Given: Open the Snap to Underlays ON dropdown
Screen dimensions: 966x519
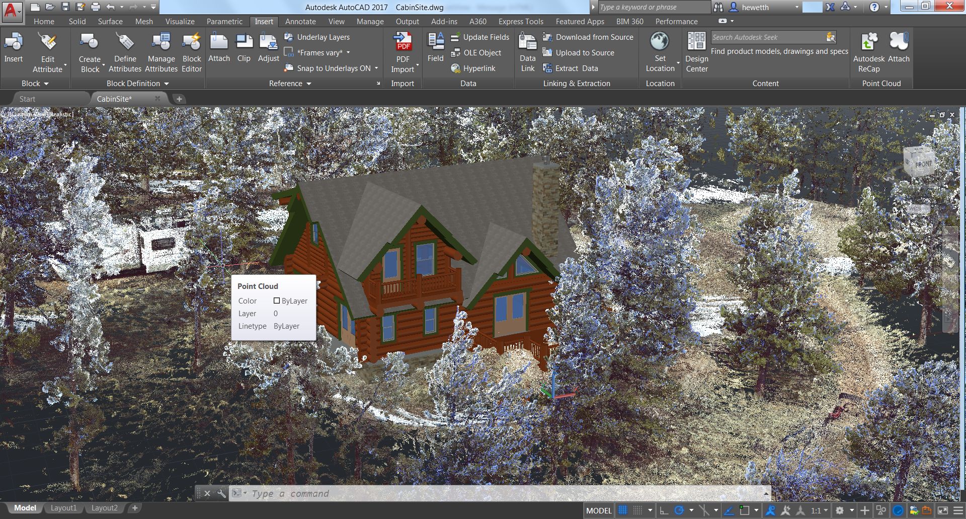Looking at the screenshot, I should (376, 68).
